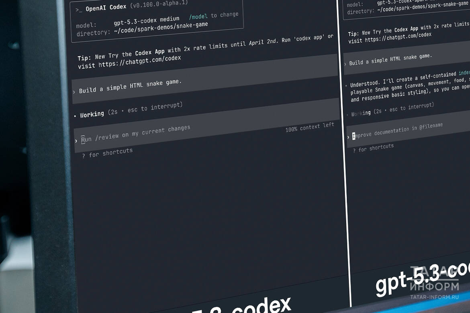The image size is (470, 313).
Task: Click the Tatar-Inform watermark logo
Action: [x=434, y=279]
